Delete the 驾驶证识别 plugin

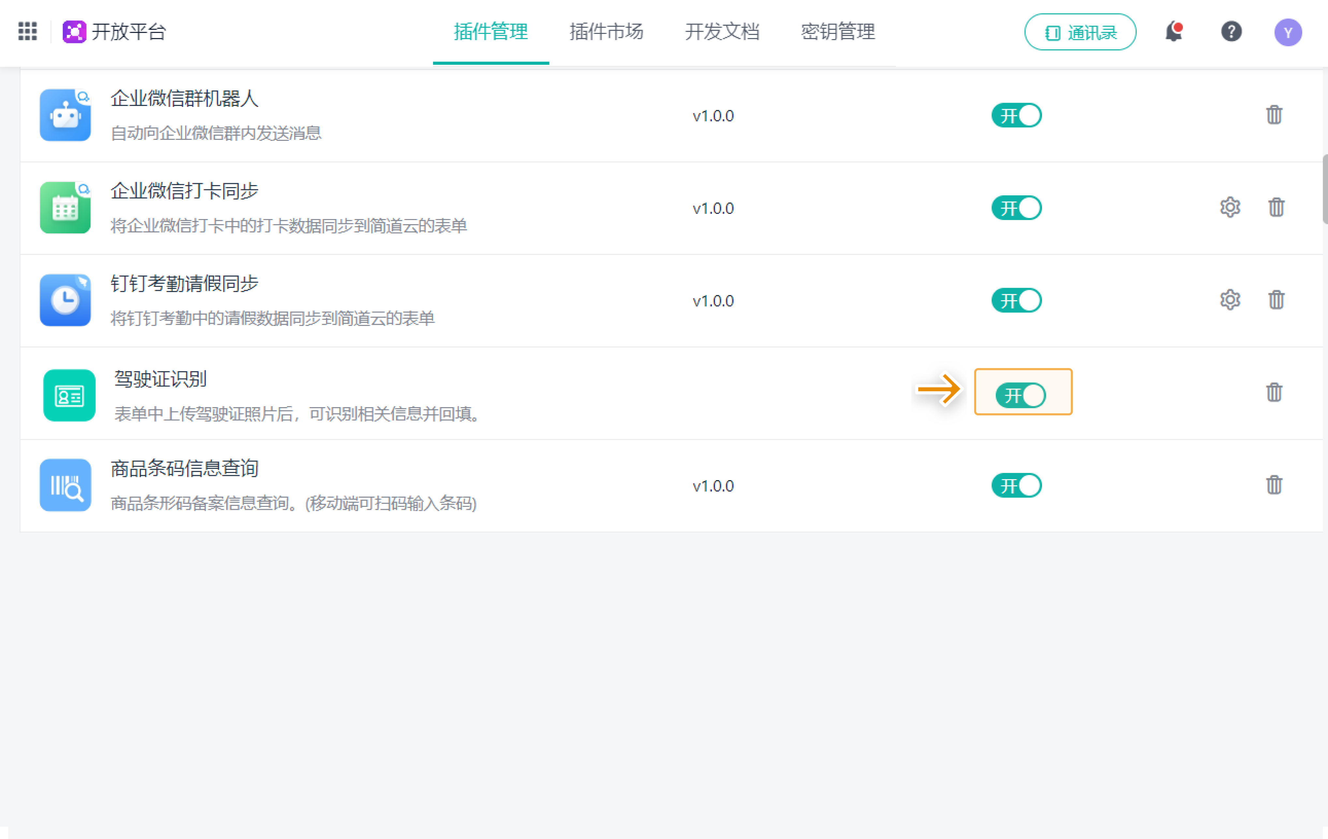pos(1274,392)
